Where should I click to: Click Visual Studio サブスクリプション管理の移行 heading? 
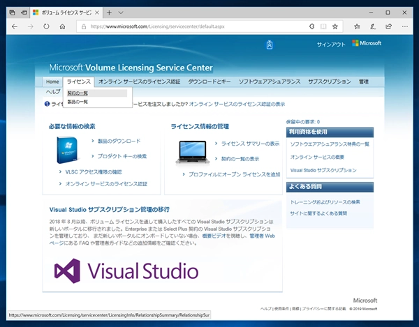coord(110,210)
